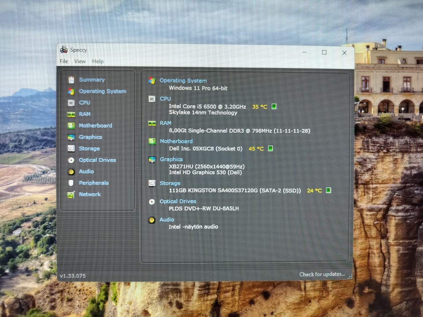Screen dimensions: 423x317
Task: Select Summary in the sidebar
Action: (x=92, y=80)
